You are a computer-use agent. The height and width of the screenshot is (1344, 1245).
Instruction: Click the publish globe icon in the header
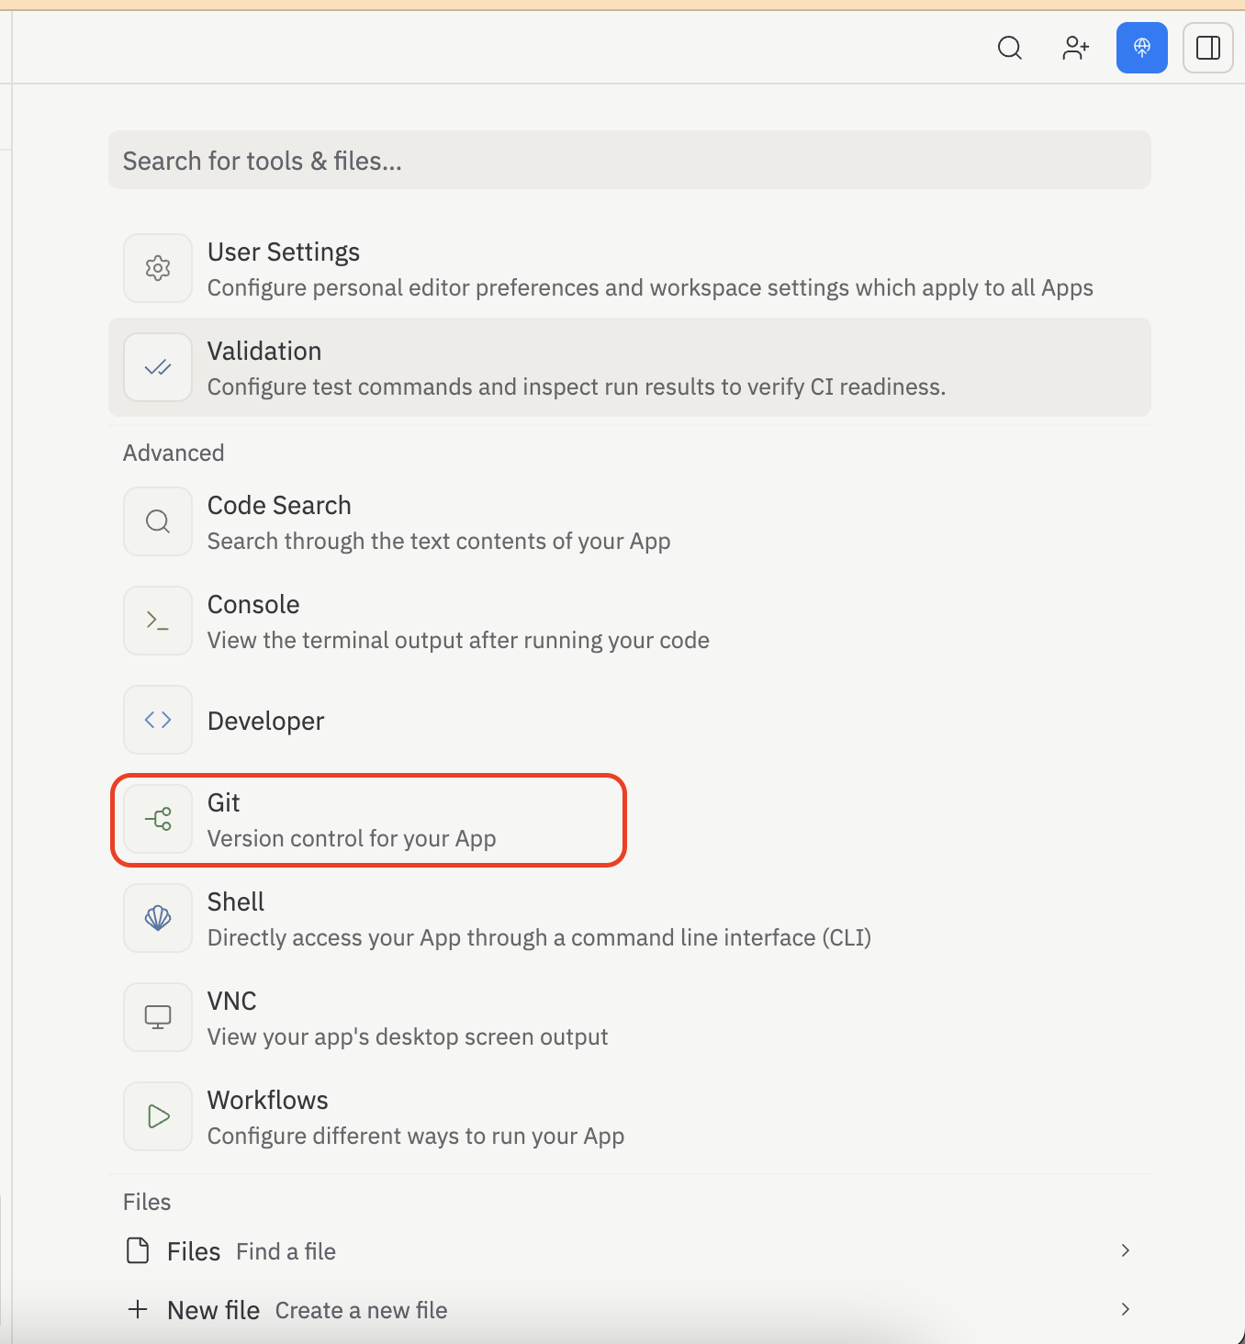click(x=1141, y=48)
